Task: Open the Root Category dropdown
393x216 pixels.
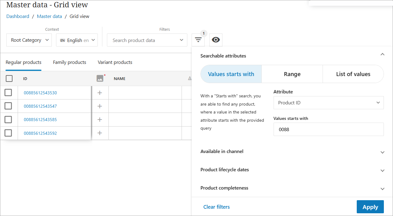Action: coord(29,40)
